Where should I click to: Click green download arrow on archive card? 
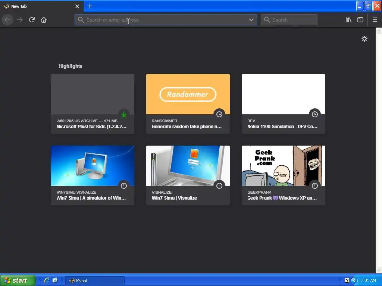124,114
